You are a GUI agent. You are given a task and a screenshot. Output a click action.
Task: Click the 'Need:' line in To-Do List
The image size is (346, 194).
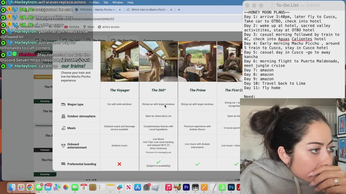click(249, 96)
